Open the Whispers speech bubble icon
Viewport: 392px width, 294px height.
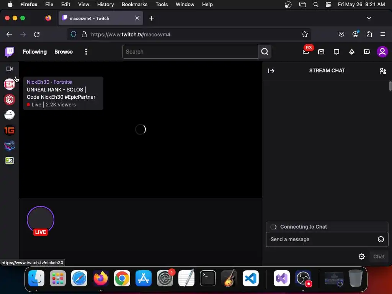(x=336, y=52)
